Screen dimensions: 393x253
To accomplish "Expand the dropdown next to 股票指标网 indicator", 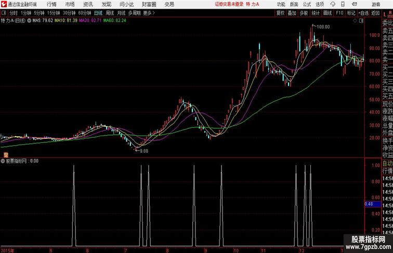I will [x=3, y=161].
